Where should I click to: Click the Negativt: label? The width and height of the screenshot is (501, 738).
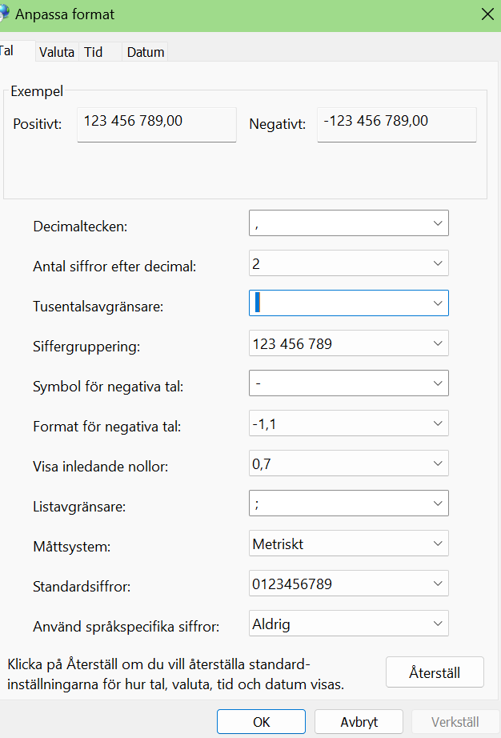tap(277, 124)
